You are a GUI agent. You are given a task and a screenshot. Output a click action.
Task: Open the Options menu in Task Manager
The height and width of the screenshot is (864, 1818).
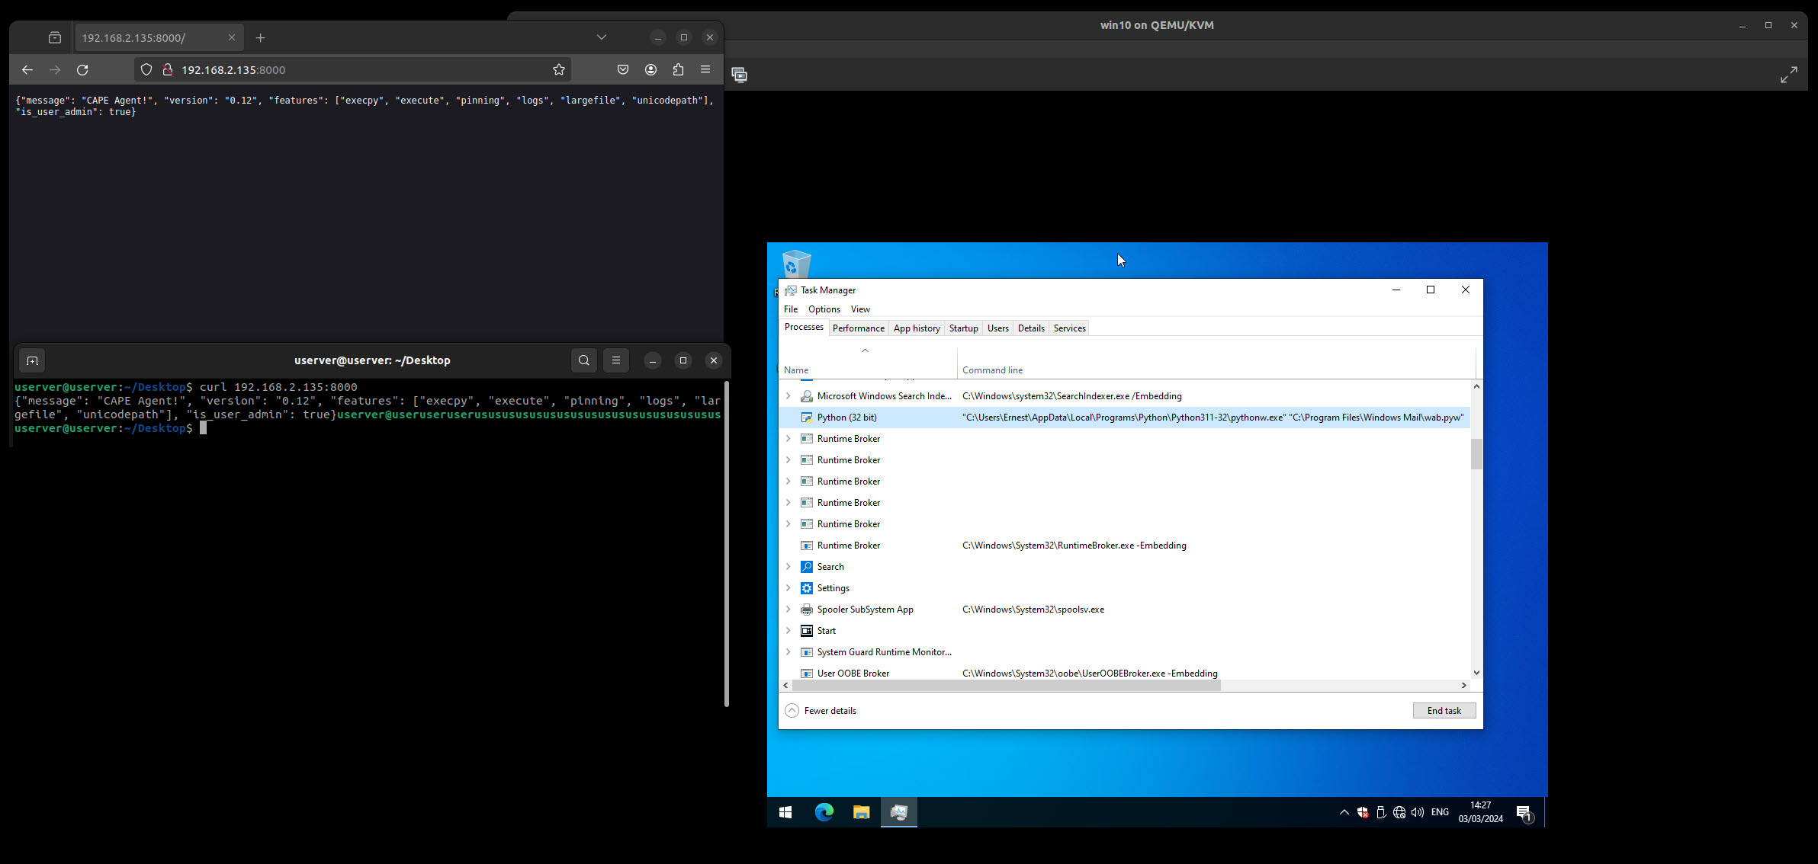pos(824,309)
